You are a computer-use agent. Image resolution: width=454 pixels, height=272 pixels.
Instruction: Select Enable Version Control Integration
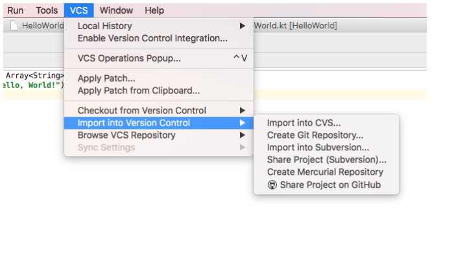point(152,38)
